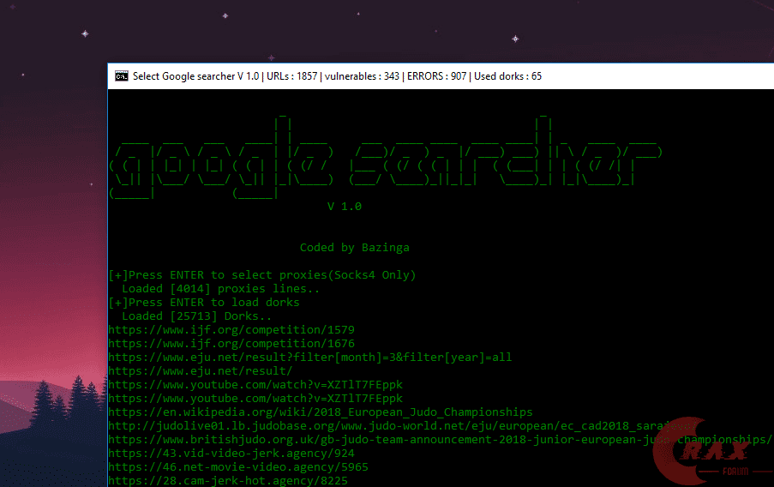This screenshot has width=774, height=487.
Task: Click the Google searcher window title text
Action: tap(337, 76)
